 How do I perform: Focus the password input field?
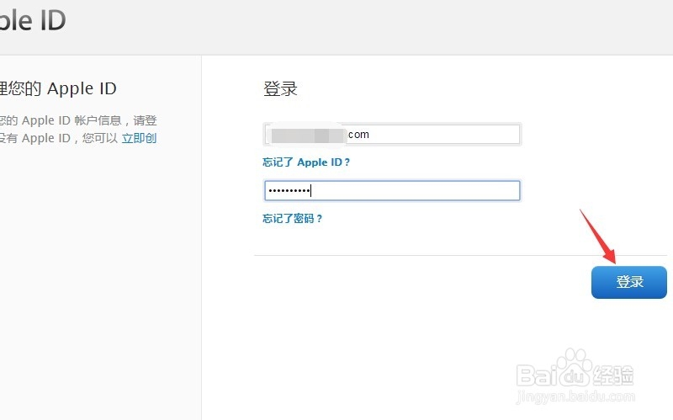point(392,190)
